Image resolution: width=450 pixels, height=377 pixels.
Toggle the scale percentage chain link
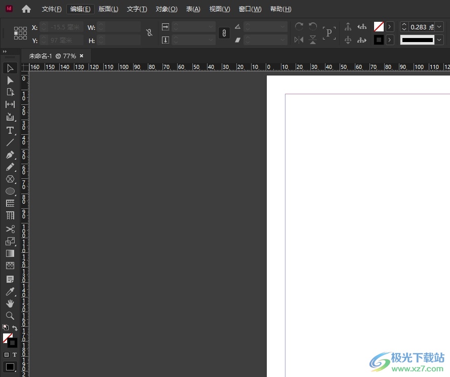tap(224, 33)
